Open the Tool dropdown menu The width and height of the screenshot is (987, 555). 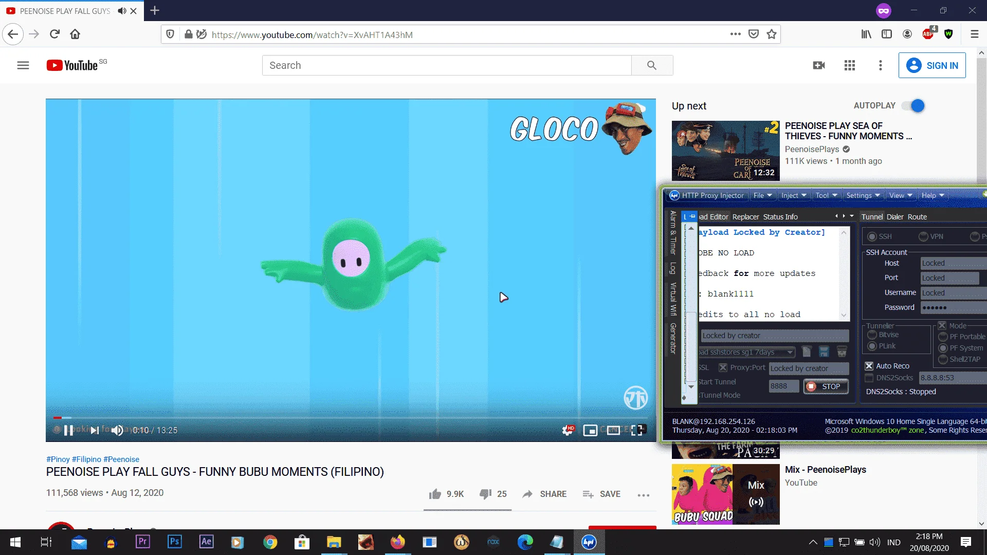826,196
